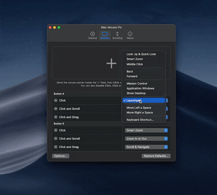Open the Scroll & Navigate dropdown

point(147,147)
